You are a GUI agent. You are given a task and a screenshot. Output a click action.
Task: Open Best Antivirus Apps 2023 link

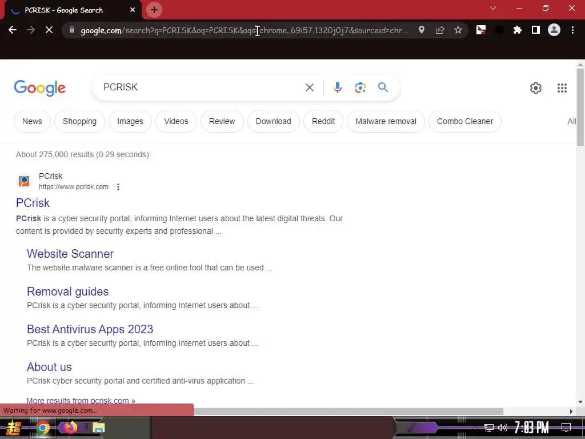click(90, 329)
